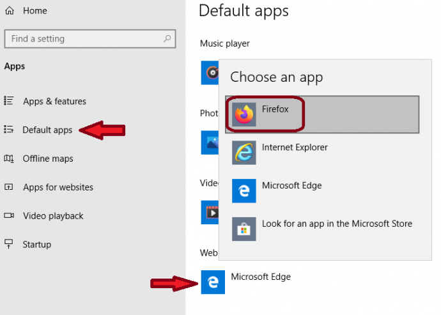
Task: Focus the Find a setting search box
Action: coord(90,39)
